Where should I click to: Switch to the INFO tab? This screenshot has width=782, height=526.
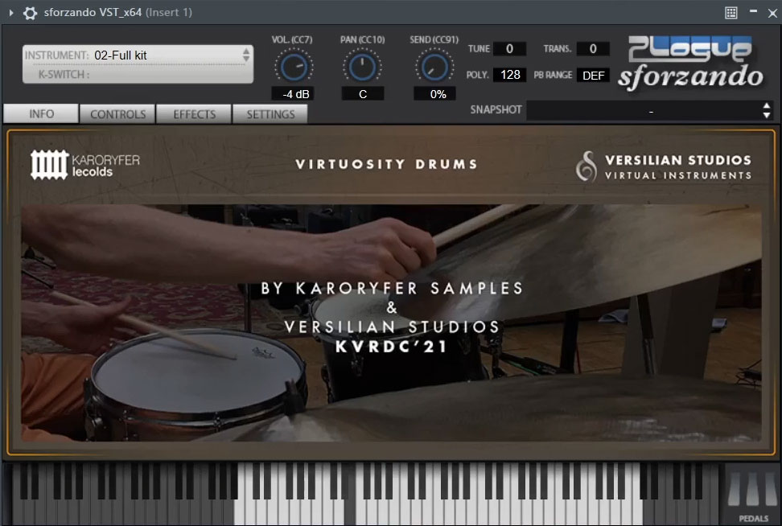coord(41,113)
